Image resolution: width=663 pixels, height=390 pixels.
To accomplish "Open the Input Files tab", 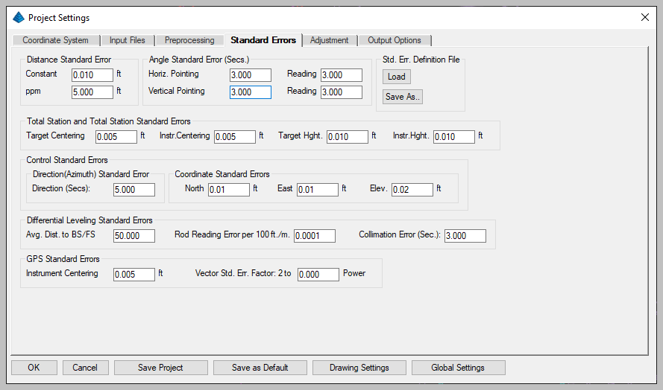I will [128, 40].
